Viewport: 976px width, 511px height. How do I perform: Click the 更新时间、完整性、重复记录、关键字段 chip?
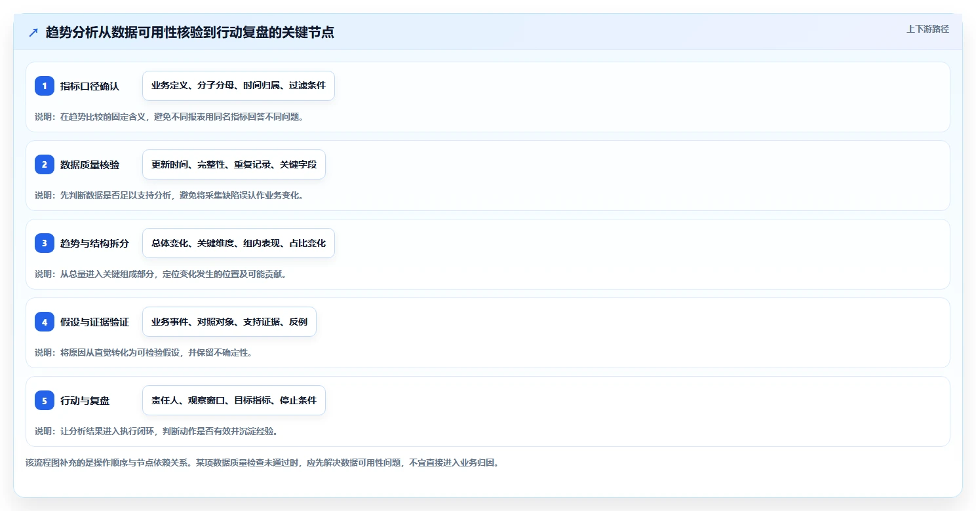[234, 164]
